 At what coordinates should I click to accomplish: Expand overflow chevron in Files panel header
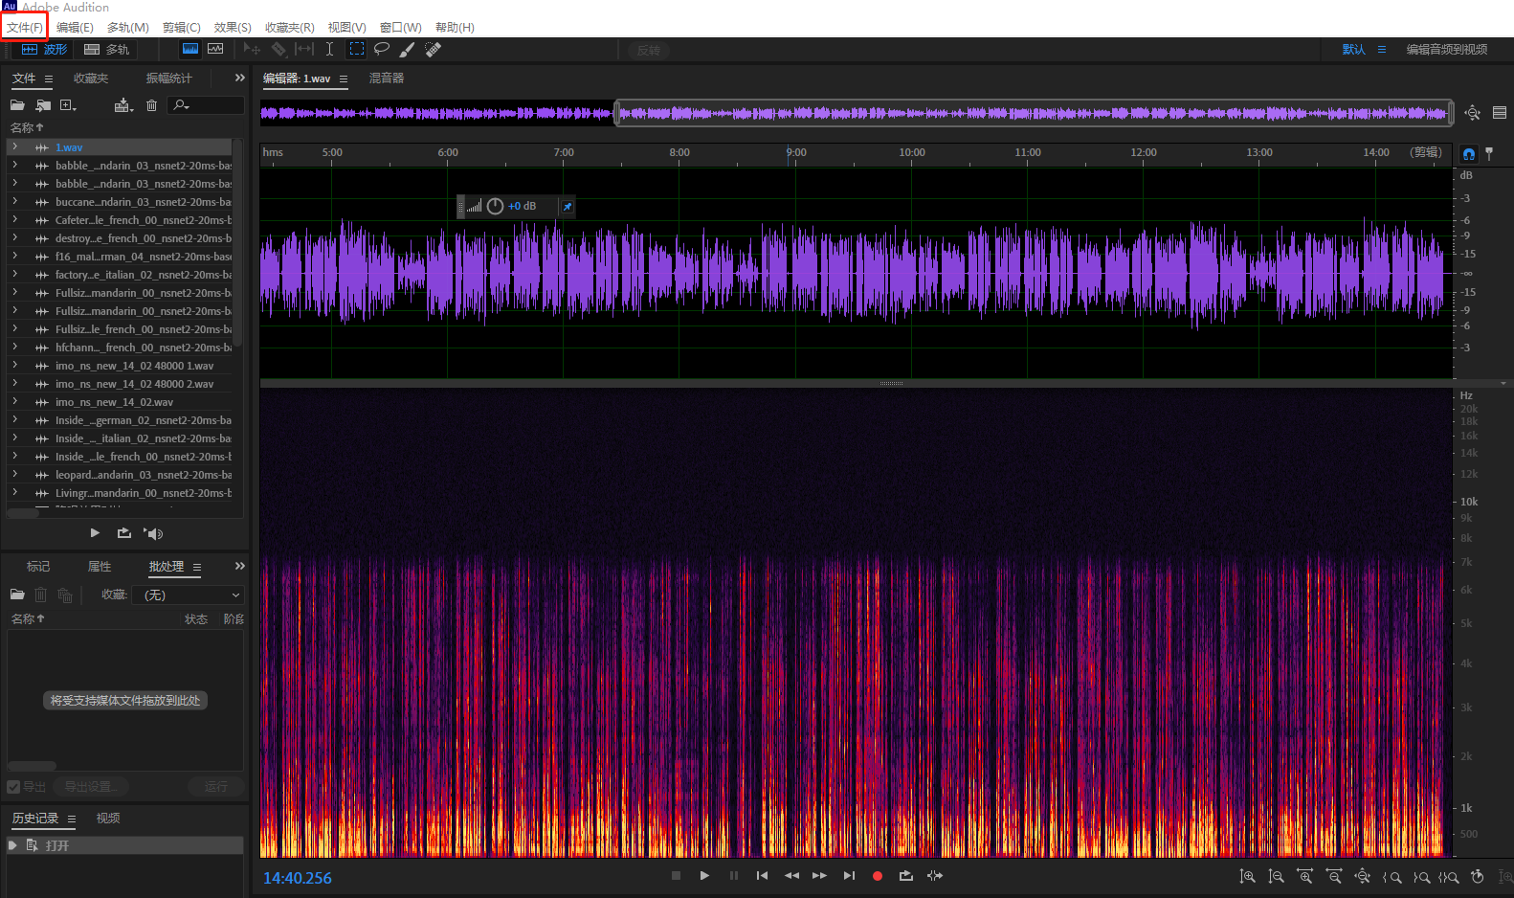click(x=239, y=78)
